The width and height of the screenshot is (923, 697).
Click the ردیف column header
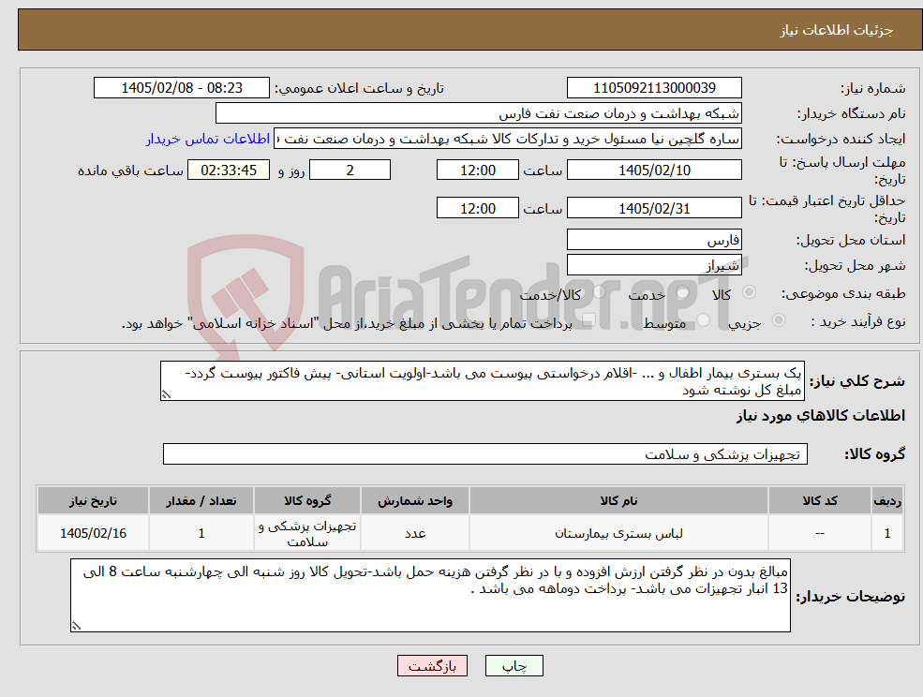tap(887, 501)
